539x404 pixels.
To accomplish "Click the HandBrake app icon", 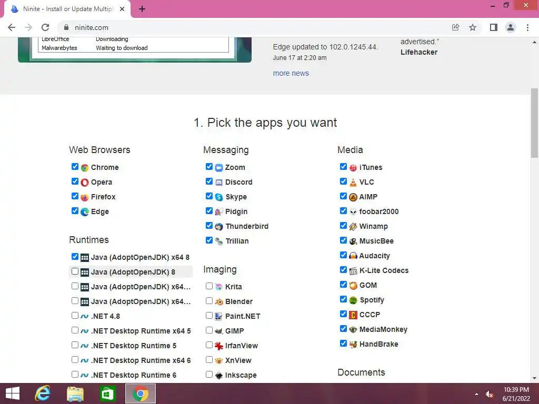I will click(x=353, y=344).
